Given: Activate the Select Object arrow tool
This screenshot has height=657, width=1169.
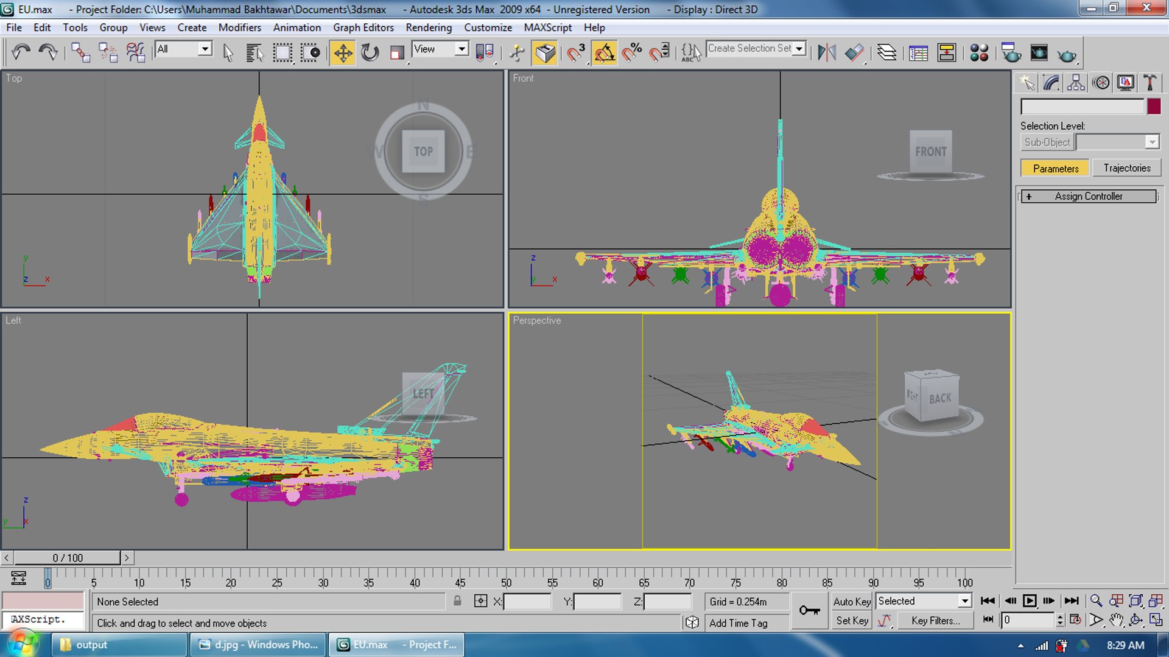Looking at the screenshot, I should [228, 52].
